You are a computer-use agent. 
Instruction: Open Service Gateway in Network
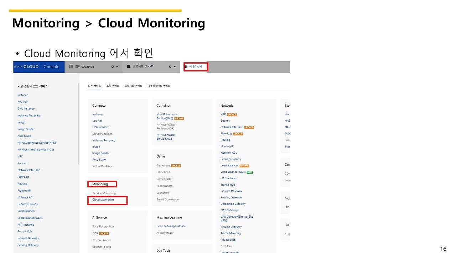231,227
